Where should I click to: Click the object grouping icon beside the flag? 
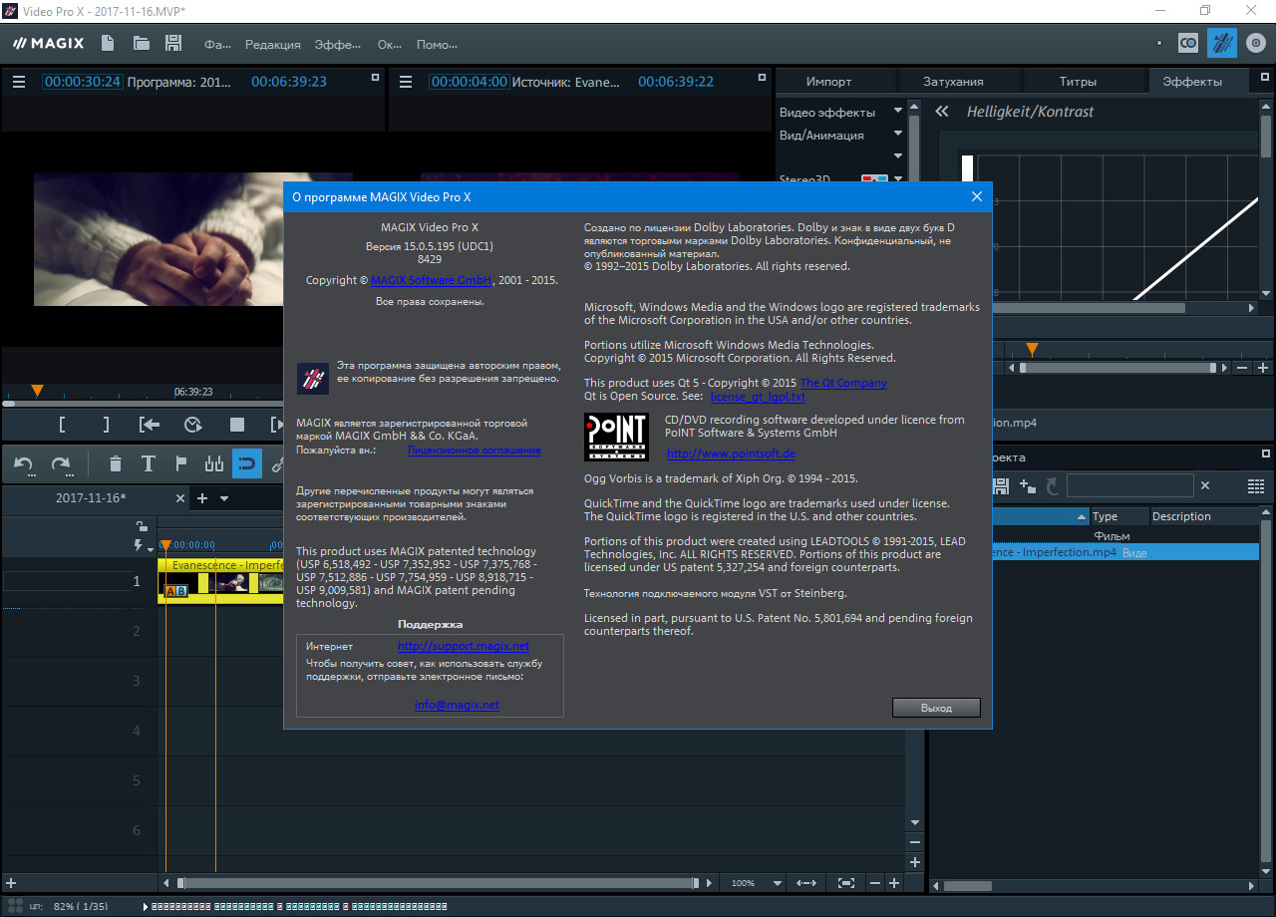(213, 463)
